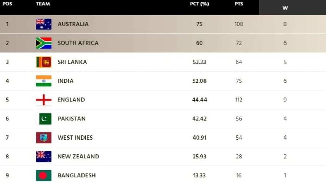
Task: Click India's PCT value 52.08
Action: (x=199, y=81)
